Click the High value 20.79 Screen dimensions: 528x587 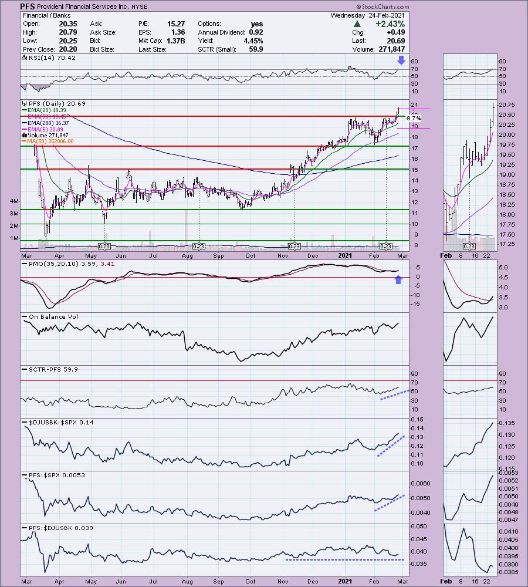pyautogui.click(x=68, y=32)
